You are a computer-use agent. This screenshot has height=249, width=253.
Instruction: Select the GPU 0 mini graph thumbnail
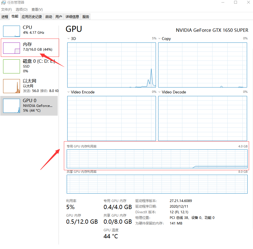[12, 106]
